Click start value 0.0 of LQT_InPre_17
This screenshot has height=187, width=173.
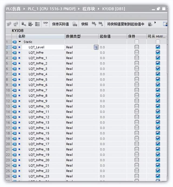(x=113, y=144)
